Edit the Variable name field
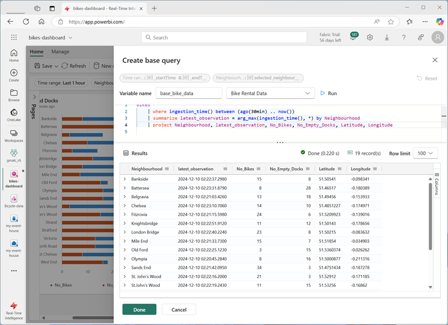448x325 pixels. (x=189, y=93)
